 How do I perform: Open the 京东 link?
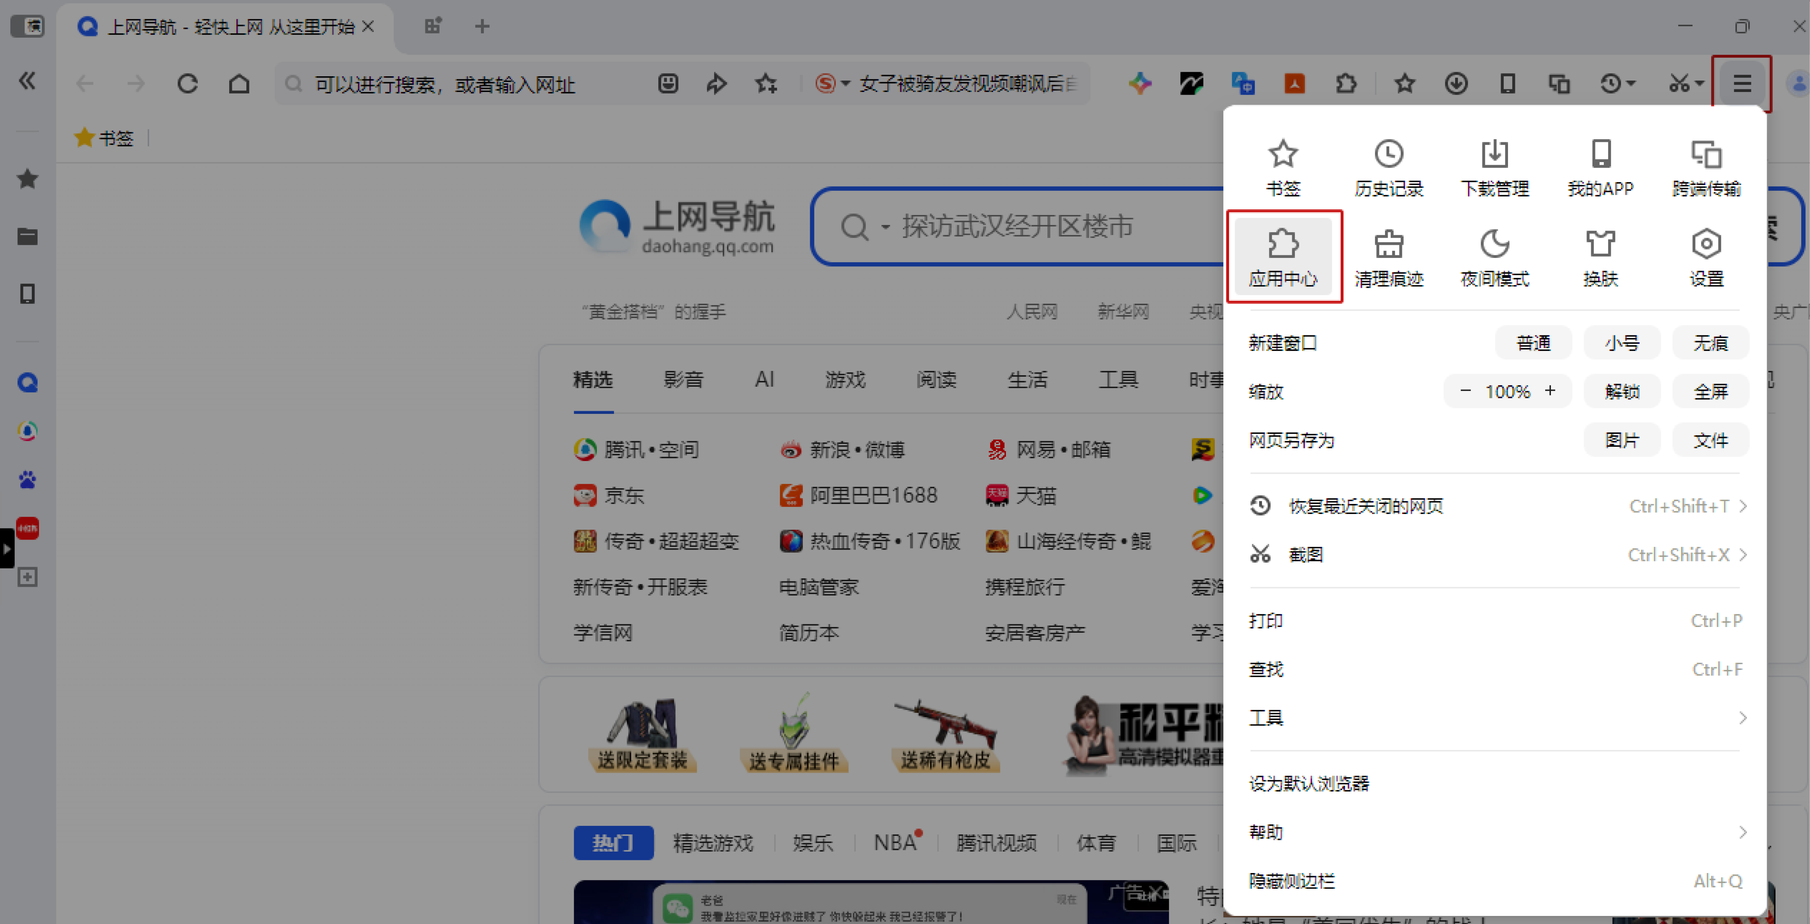(609, 496)
